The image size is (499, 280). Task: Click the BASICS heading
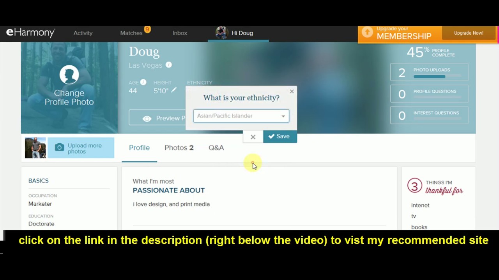pos(39,181)
